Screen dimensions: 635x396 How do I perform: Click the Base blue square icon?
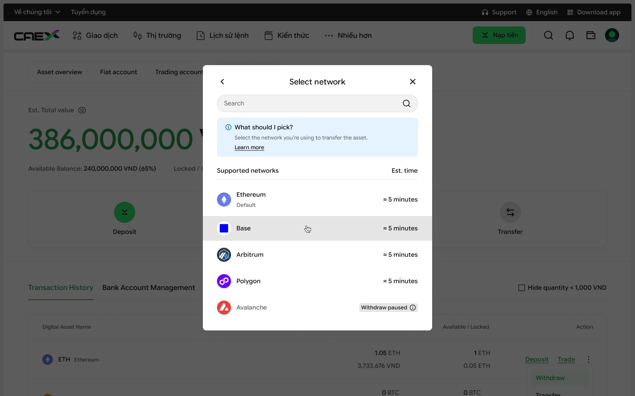(x=224, y=228)
